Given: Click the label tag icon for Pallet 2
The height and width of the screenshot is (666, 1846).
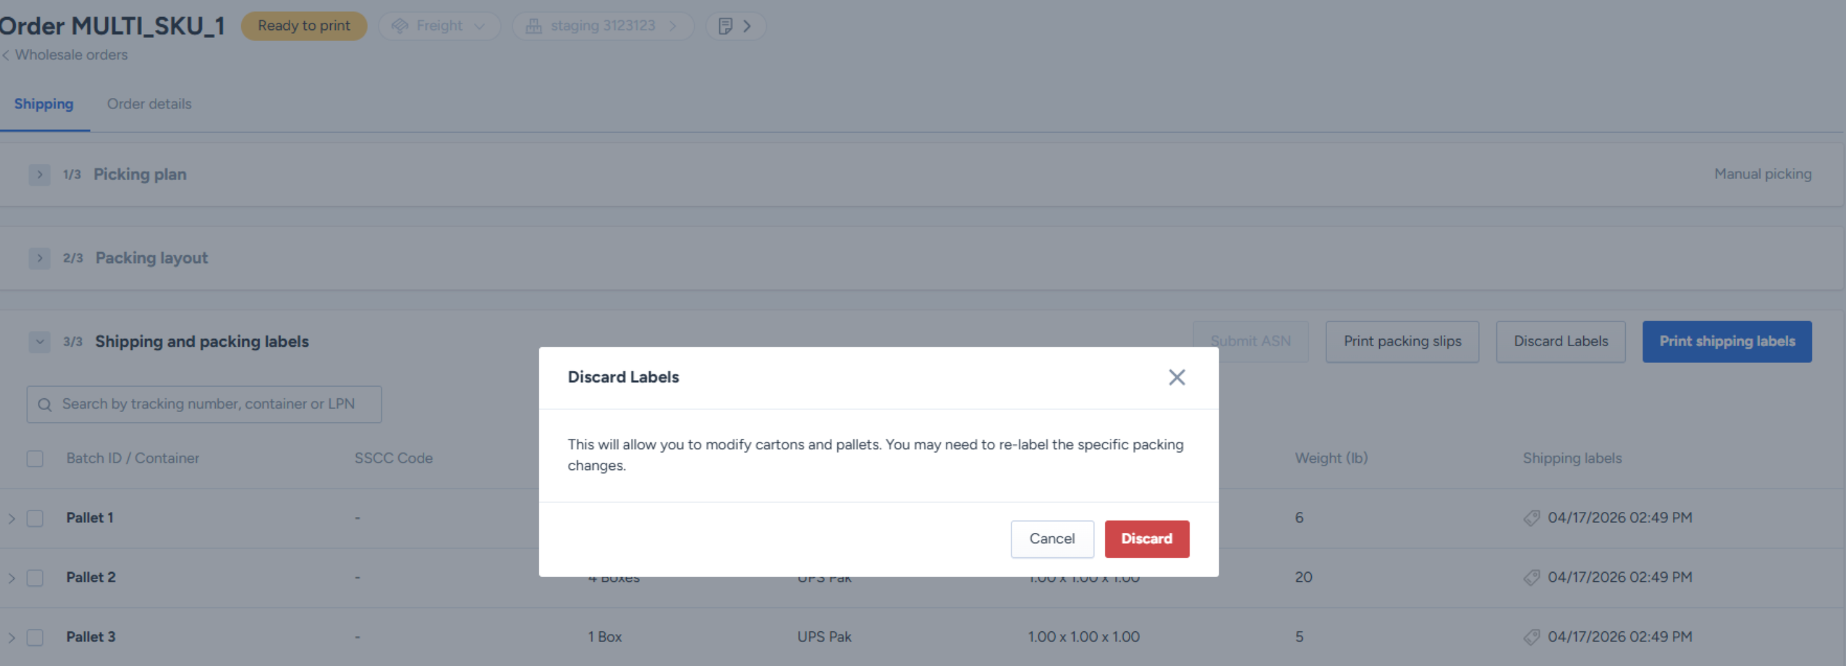Looking at the screenshot, I should click(1531, 577).
